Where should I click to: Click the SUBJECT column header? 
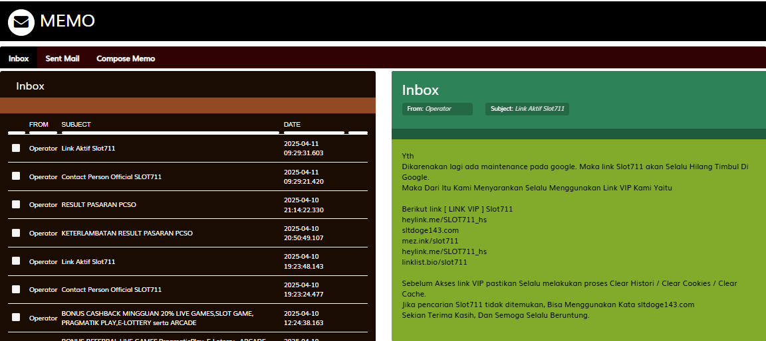[76, 124]
